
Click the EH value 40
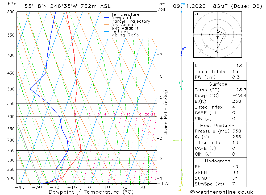pos(235,167)
